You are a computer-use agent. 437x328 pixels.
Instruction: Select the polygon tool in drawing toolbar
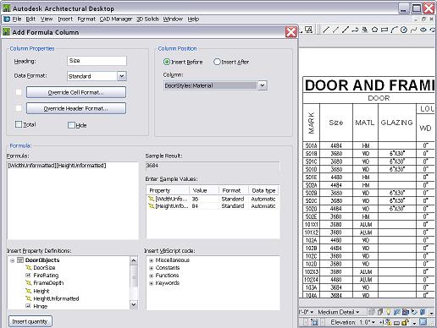pos(374,30)
